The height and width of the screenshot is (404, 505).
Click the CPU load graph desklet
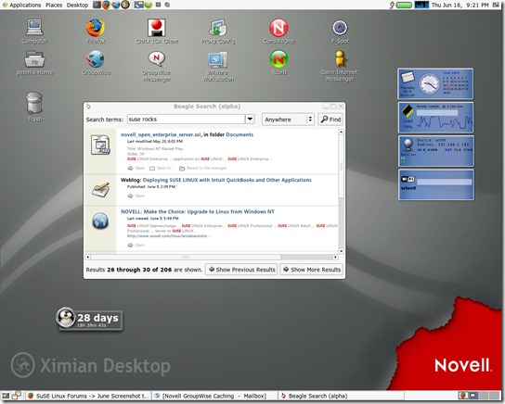point(435,118)
